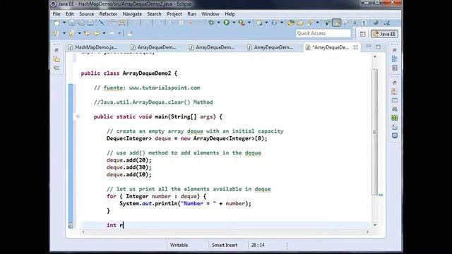Click the green Servers icon in right trim
Image resolution: width=452 pixels, height=254 pixels.
(x=395, y=118)
